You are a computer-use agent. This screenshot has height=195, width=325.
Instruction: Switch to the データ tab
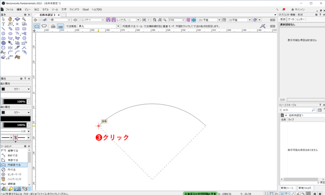tap(291, 19)
